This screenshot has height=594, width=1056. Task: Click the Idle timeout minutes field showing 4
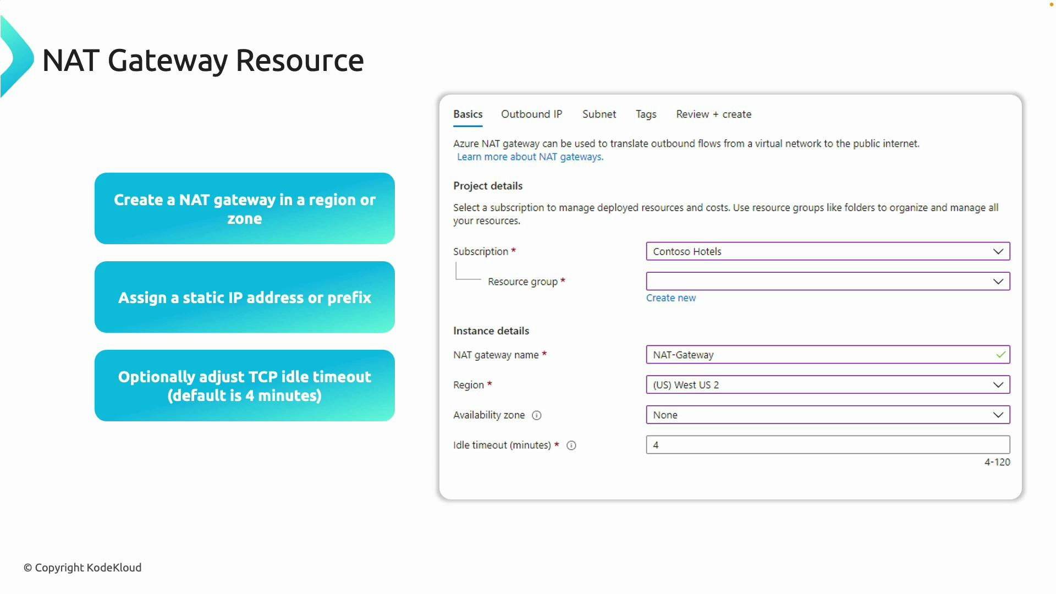(798, 444)
